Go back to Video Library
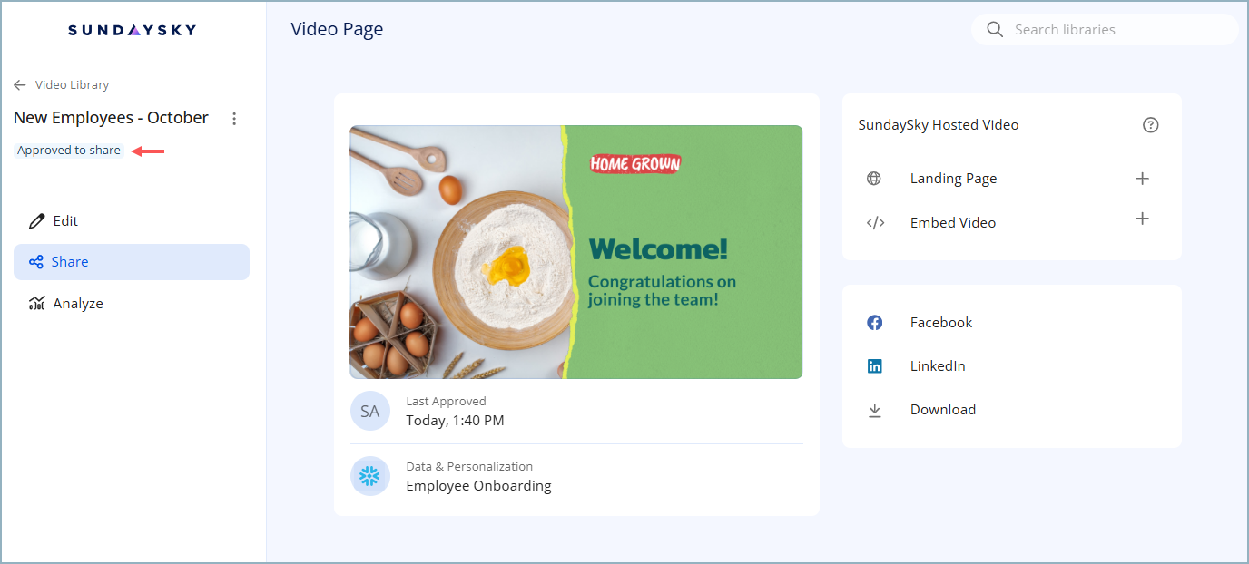 pyautogui.click(x=62, y=85)
